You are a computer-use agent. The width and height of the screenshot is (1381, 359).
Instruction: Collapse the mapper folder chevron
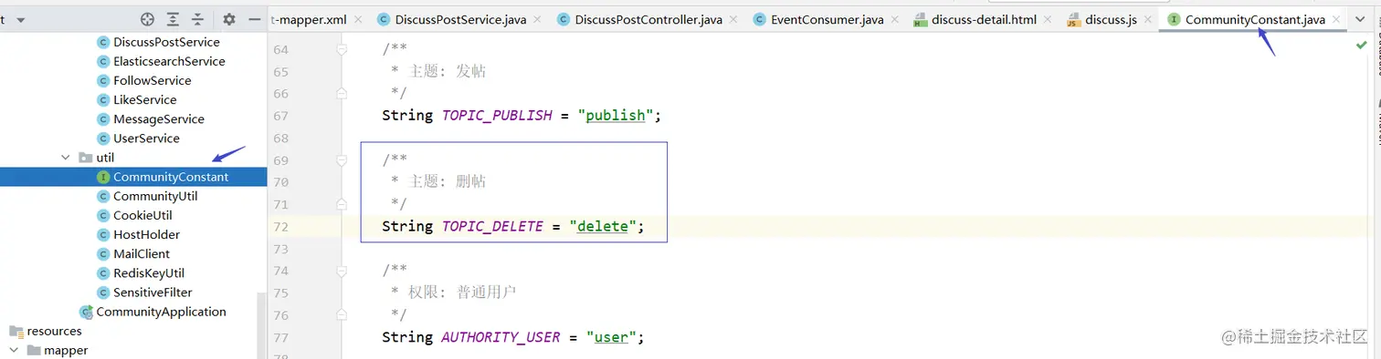13,350
